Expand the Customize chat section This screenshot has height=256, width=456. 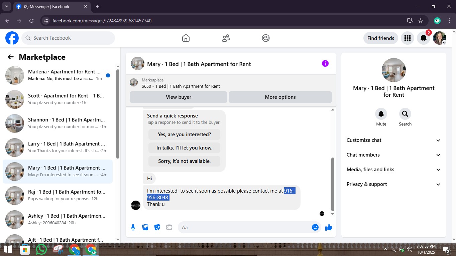[x=394, y=140]
